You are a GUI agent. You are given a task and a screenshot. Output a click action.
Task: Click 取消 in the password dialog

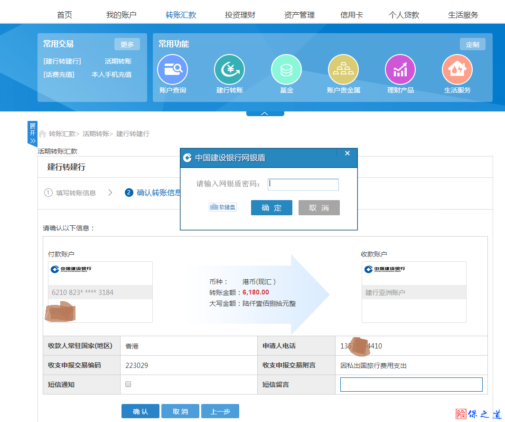[x=319, y=208]
